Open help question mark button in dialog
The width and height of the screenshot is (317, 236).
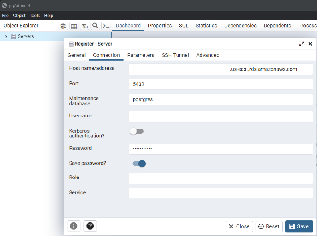coord(90,226)
